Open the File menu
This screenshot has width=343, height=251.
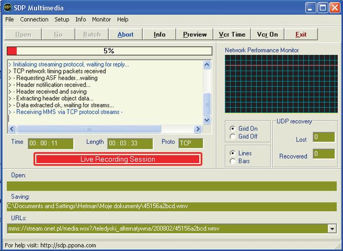[9, 19]
